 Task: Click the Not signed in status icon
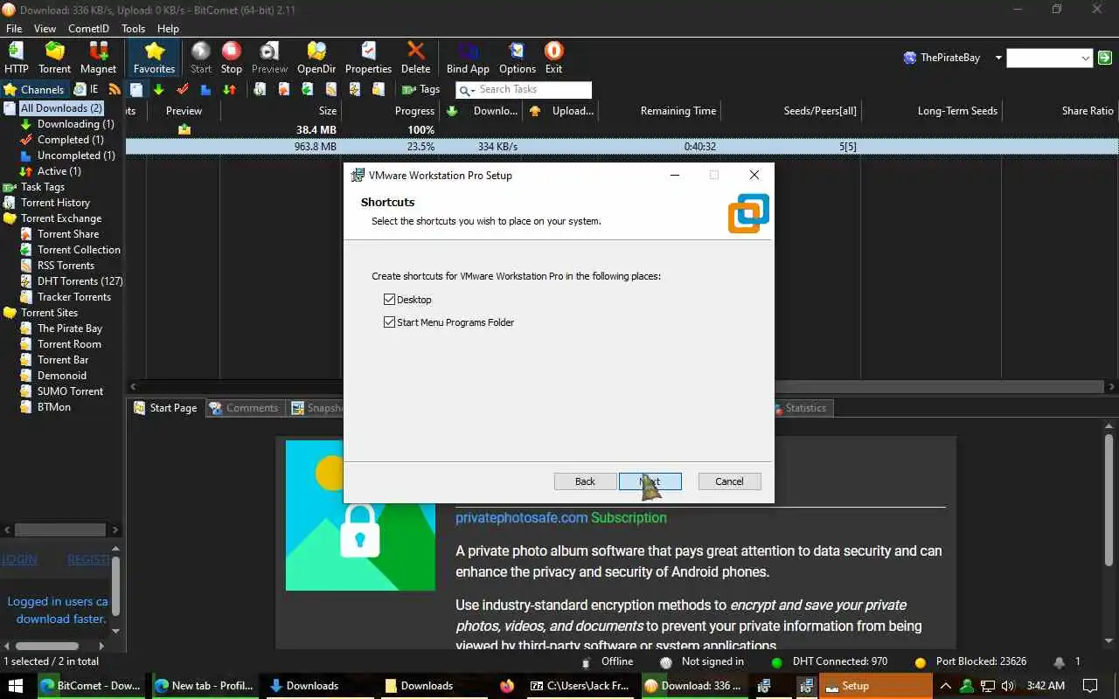(666, 662)
